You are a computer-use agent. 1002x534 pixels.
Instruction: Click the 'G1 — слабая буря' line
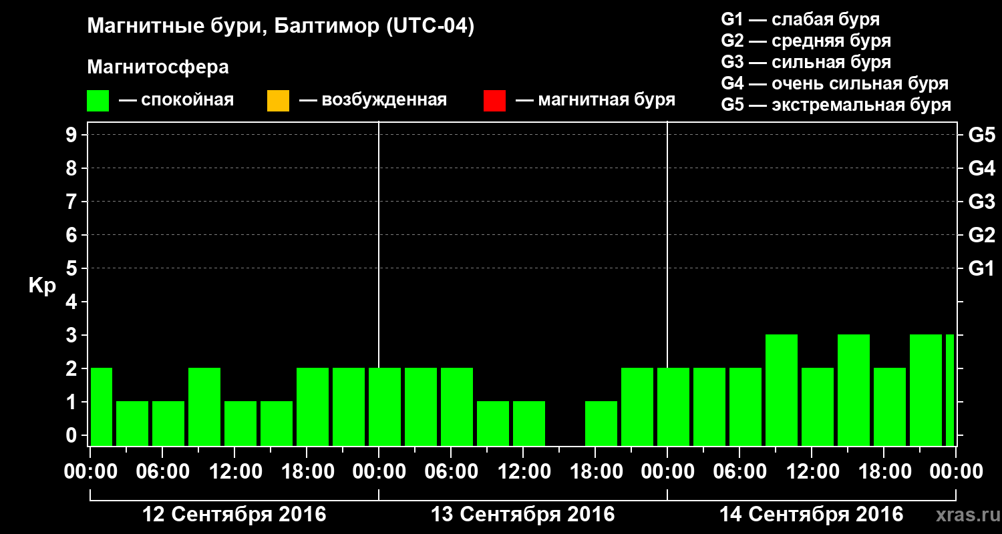(x=800, y=19)
